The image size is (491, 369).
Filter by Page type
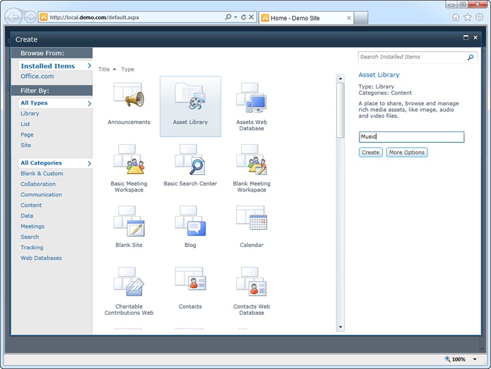point(27,134)
